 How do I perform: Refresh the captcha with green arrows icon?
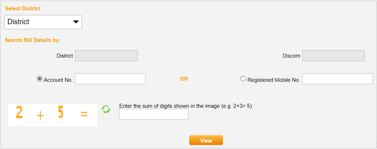[106, 109]
